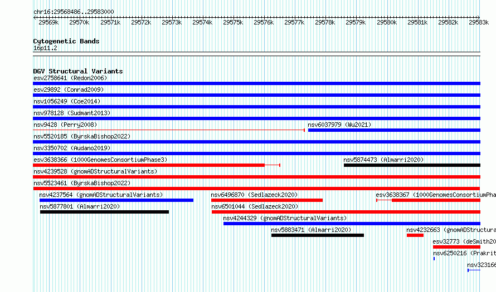Select the black bar of nsv5877801
Image resolution: width=496 pixels, height=292 pixels.
[104, 212]
